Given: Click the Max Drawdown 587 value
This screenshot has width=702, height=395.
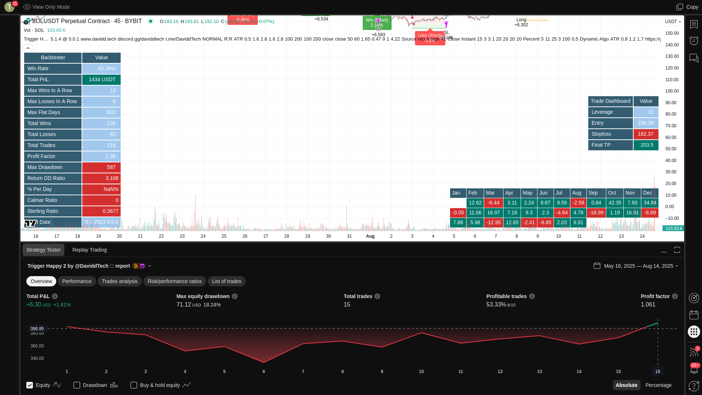Looking at the screenshot, I should tap(102, 168).
